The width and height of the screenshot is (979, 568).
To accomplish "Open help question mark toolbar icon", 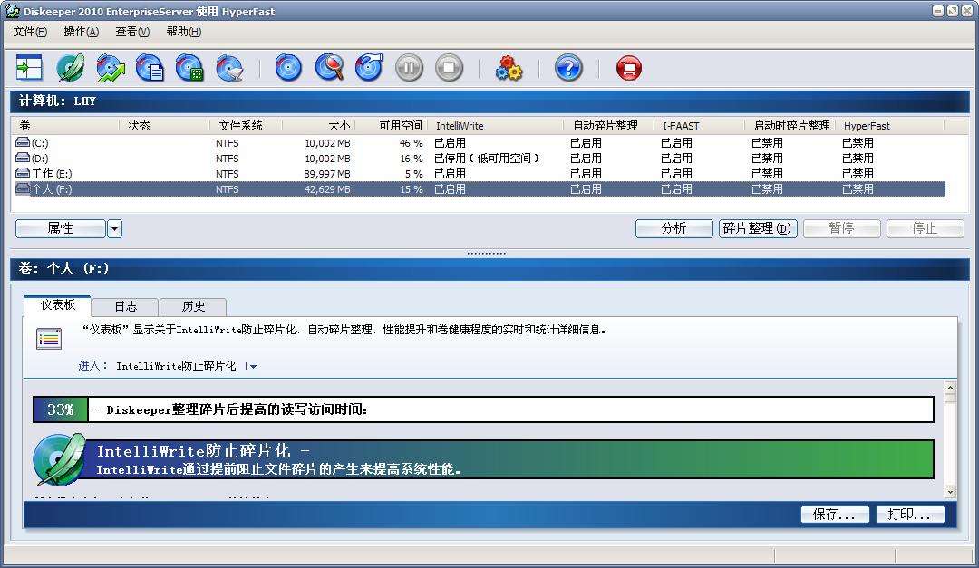I will point(568,67).
